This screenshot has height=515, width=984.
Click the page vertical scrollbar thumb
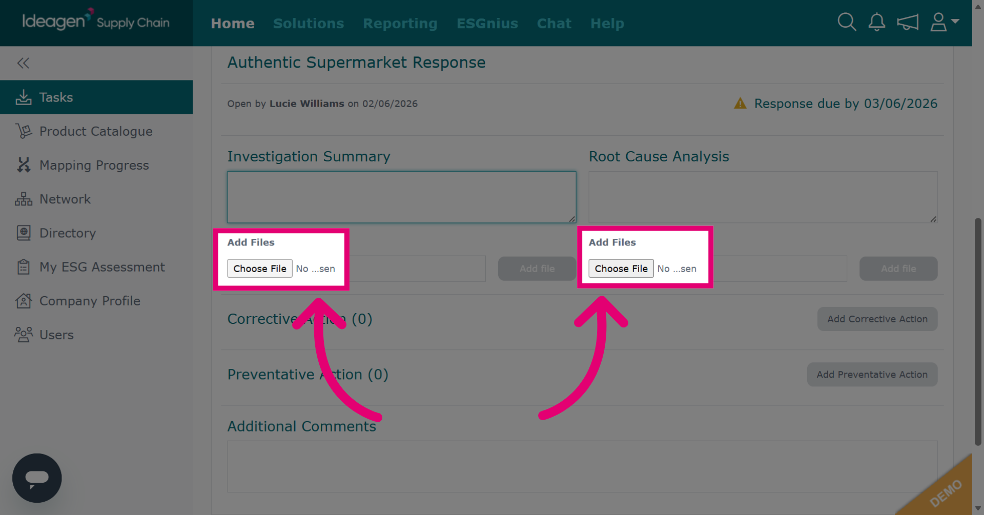pos(978,332)
